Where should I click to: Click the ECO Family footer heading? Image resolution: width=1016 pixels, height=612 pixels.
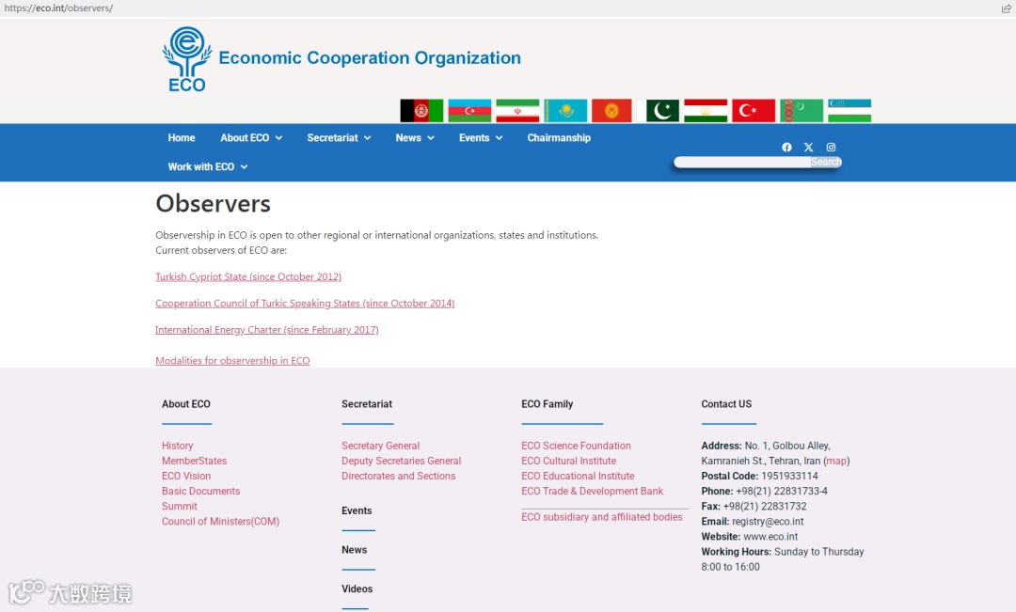click(548, 404)
